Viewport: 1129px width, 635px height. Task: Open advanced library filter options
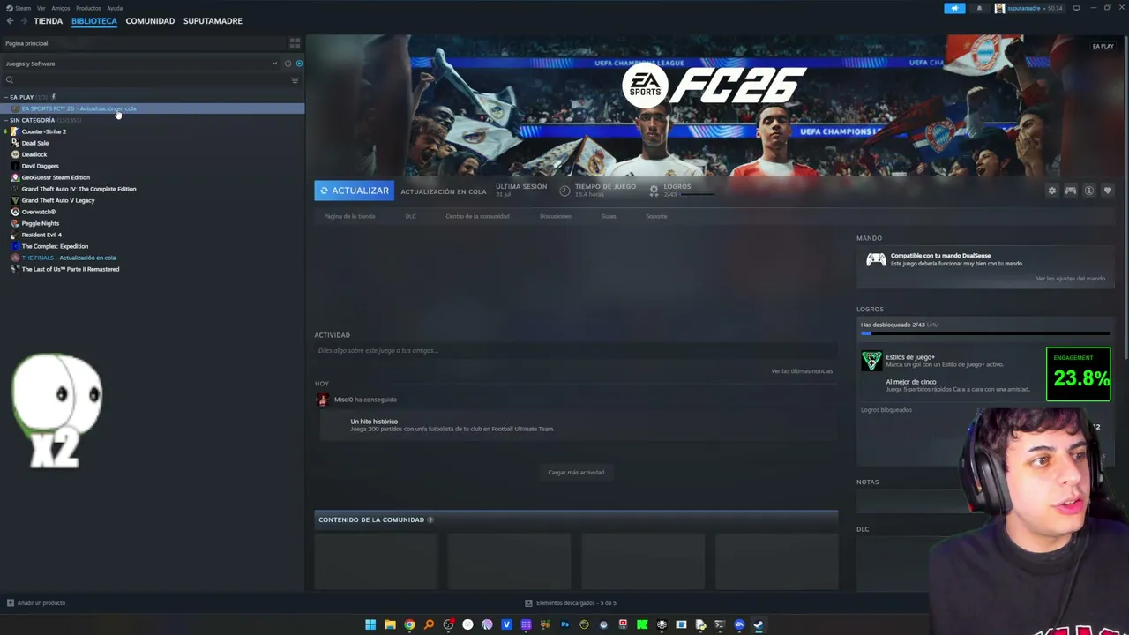[x=295, y=80]
